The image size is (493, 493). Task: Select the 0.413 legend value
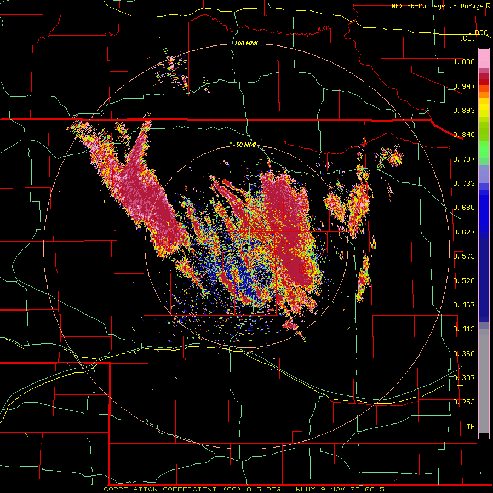(x=464, y=329)
